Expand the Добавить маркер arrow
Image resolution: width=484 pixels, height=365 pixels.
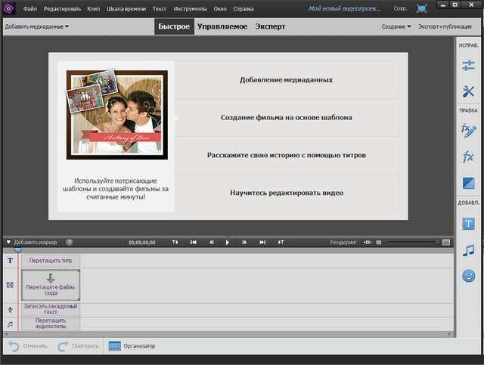click(9, 243)
